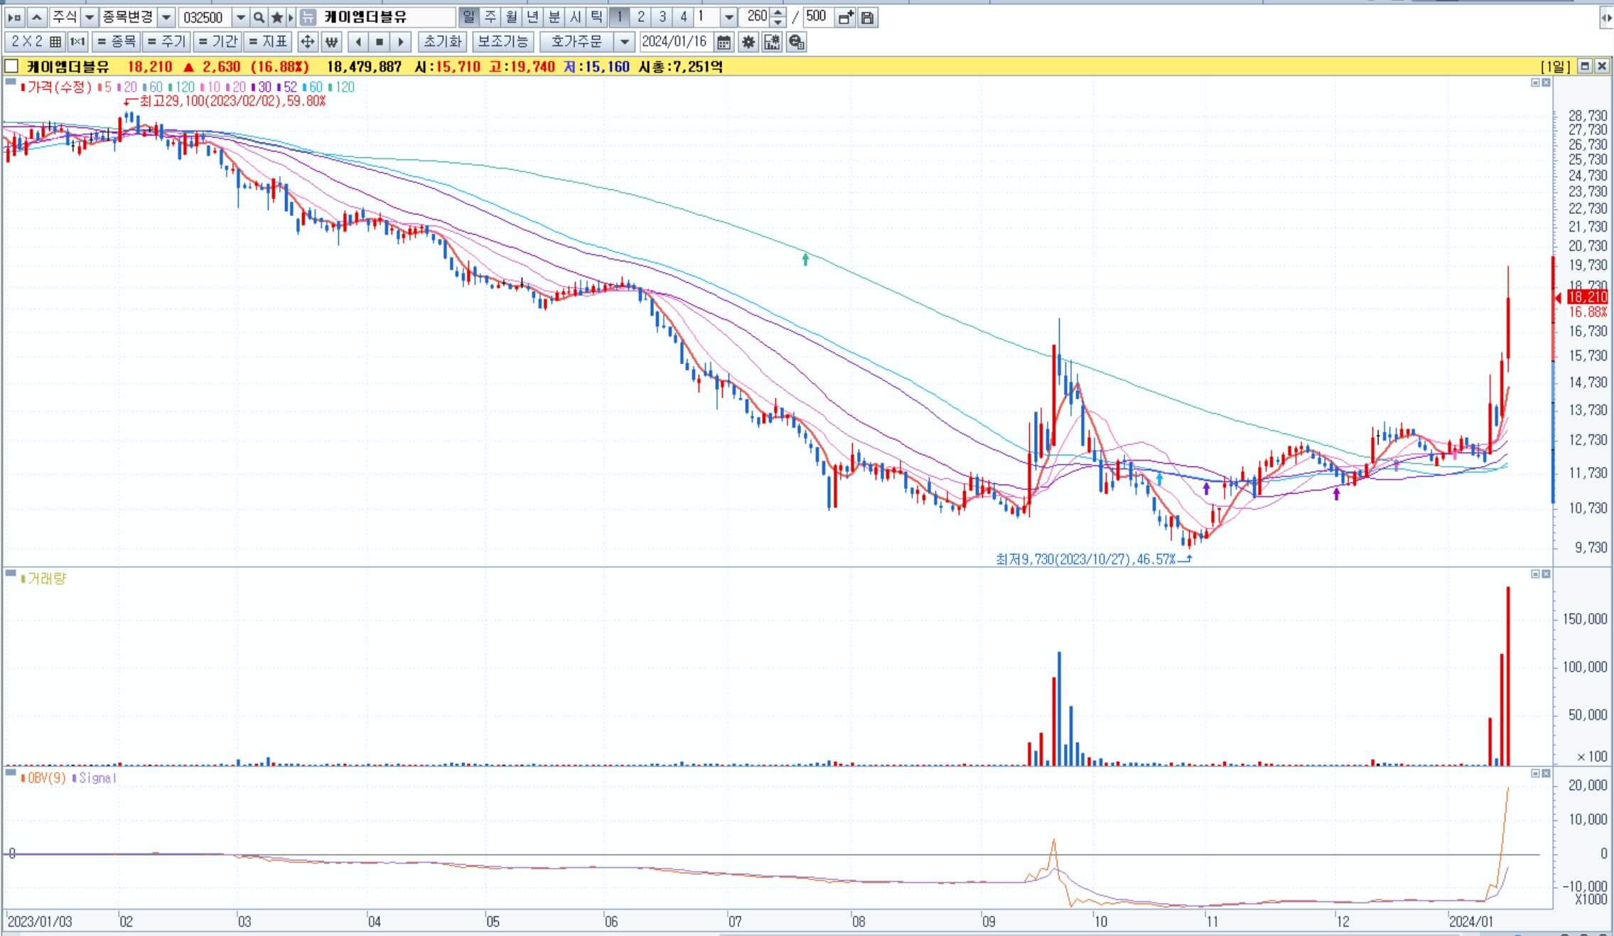
Task: Open the 보조기능 auxiliary functions button
Action: 502,42
